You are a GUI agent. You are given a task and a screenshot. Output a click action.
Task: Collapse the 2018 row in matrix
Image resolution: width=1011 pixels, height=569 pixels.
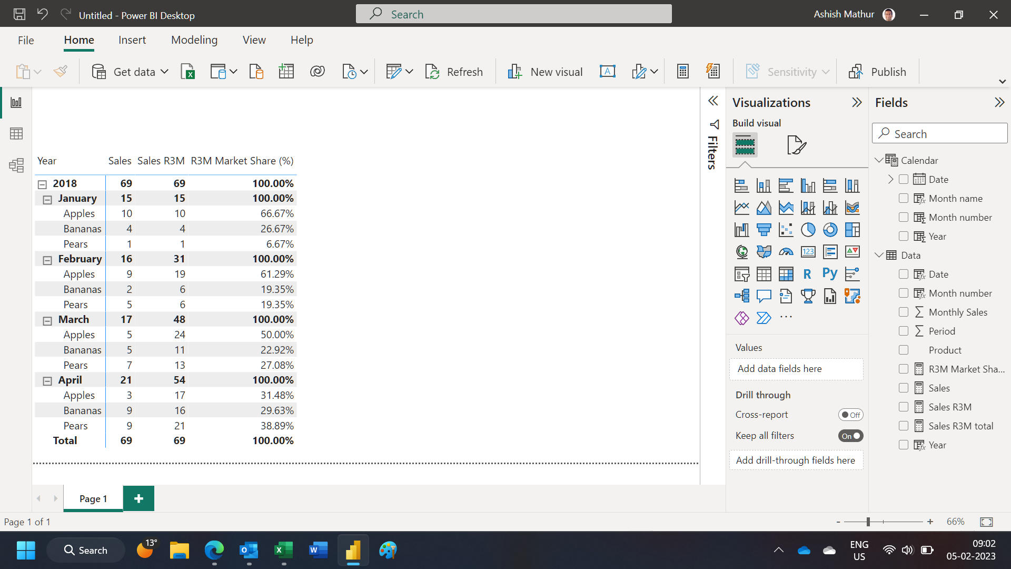coord(42,184)
